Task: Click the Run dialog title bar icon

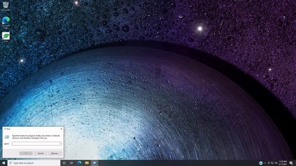Action: tap(5, 129)
